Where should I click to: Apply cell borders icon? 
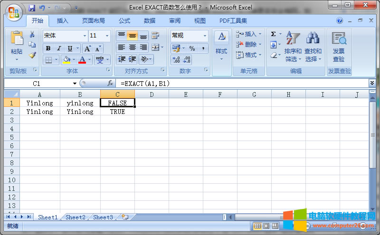click(x=49, y=60)
